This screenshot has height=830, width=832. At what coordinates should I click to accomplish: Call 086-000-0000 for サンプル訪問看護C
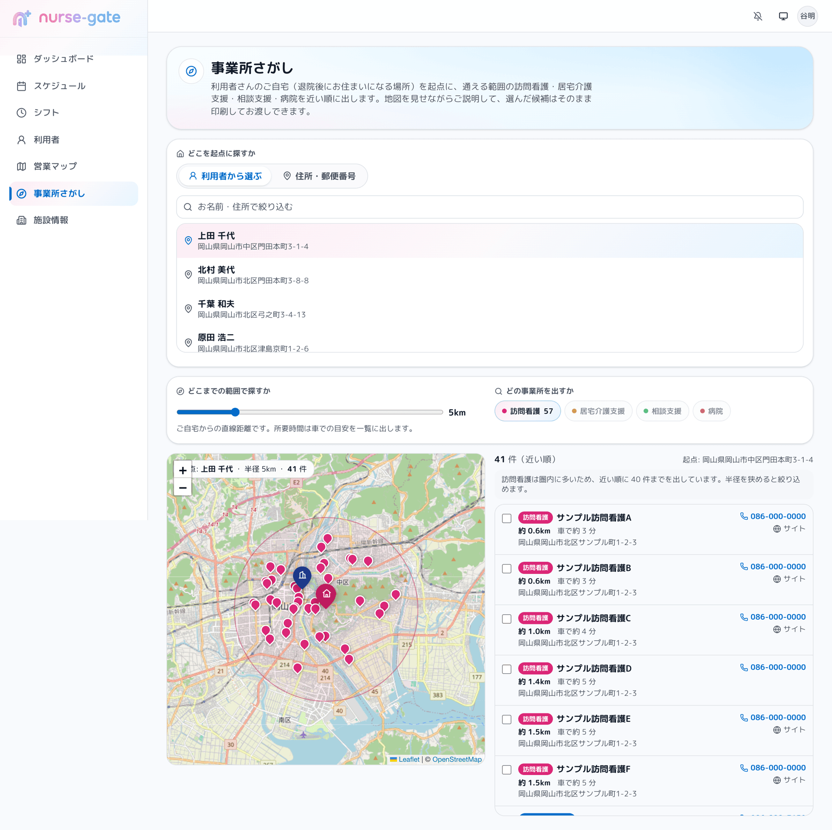(x=773, y=617)
